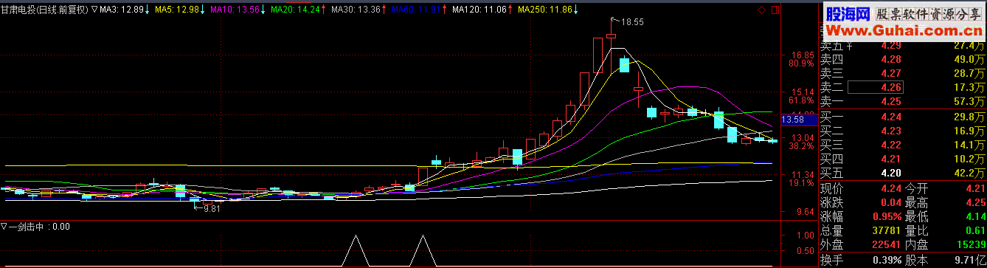The height and width of the screenshot is (268, 987).
Task: Select the yellow MA250: 11.86 label
Action: 544,10
